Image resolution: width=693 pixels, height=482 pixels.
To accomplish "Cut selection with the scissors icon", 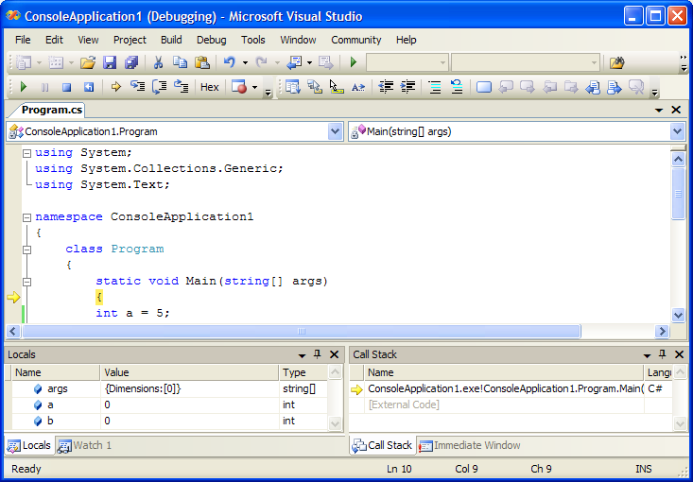I will click(158, 62).
